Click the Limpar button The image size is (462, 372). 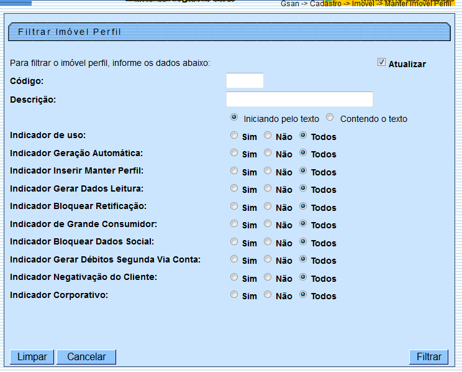coord(32,356)
